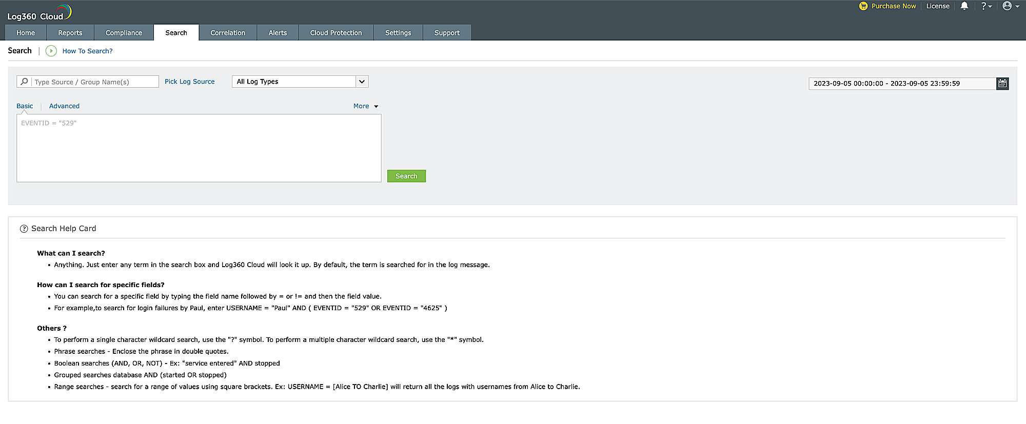The image size is (1026, 424).
Task: Open the user account profile menu
Action: click(1011, 6)
